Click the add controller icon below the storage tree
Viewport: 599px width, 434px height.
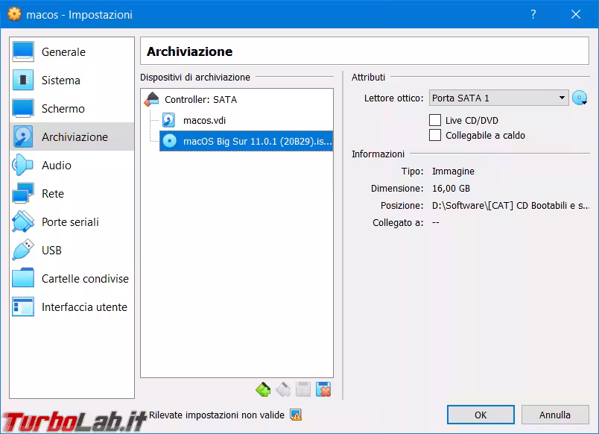point(263,389)
